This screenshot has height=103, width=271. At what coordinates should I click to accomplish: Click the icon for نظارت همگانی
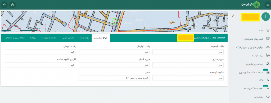coord(268,88)
